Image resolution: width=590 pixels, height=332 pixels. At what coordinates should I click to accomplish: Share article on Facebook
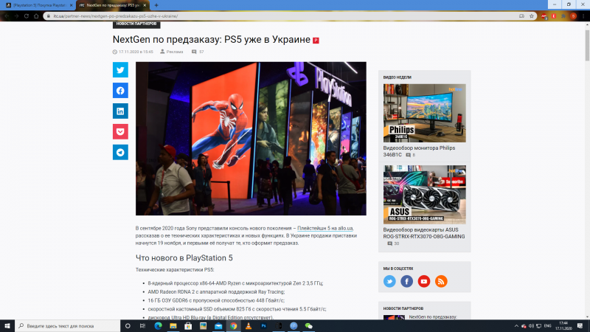coord(120,91)
